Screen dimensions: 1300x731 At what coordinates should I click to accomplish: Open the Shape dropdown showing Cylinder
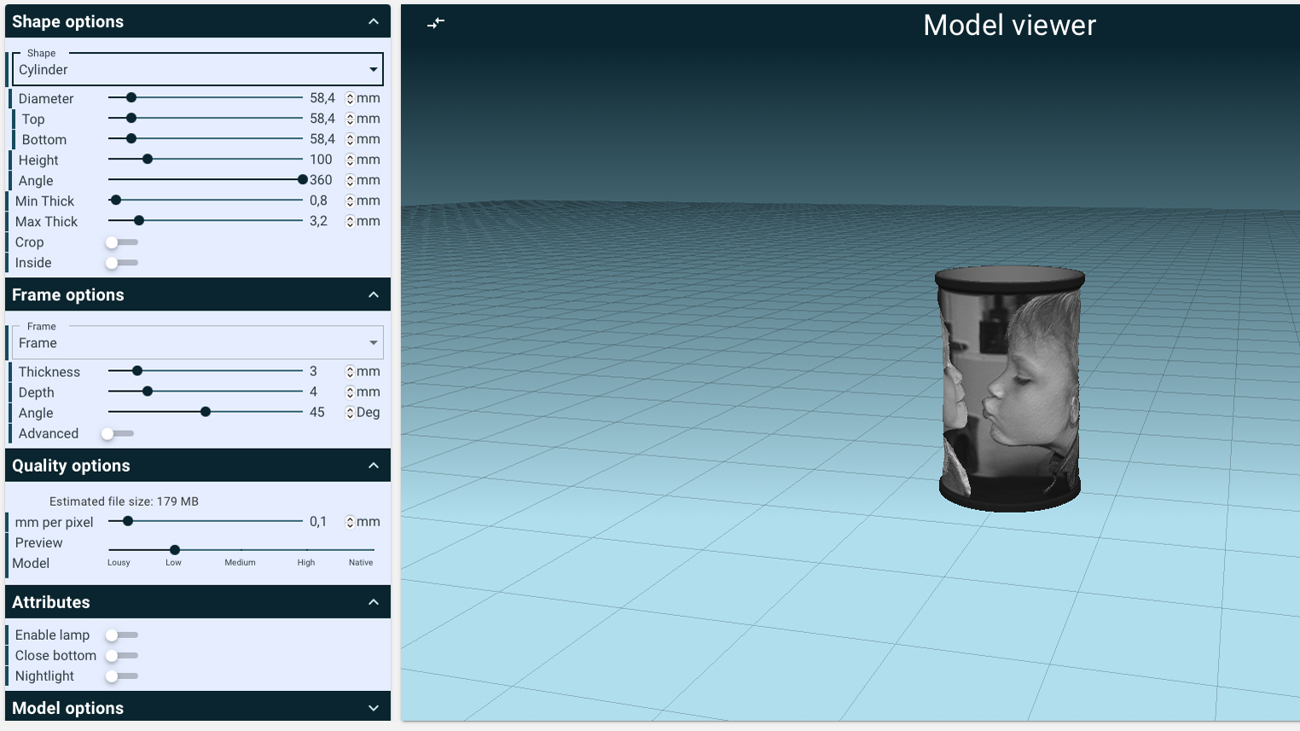[198, 70]
